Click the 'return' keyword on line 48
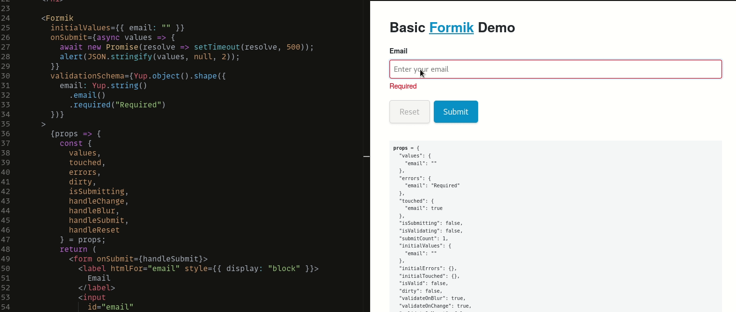This screenshot has width=736, height=312. point(73,249)
